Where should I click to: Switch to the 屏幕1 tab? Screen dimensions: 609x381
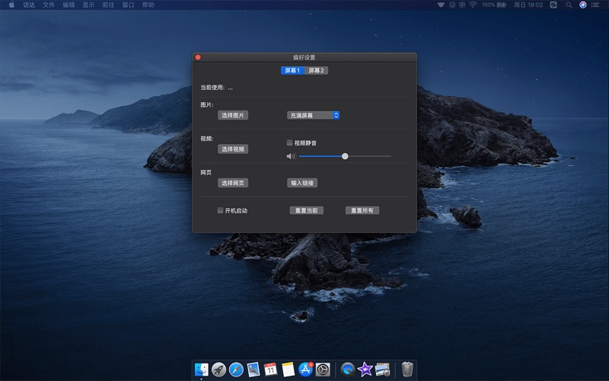tap(292, 70)
